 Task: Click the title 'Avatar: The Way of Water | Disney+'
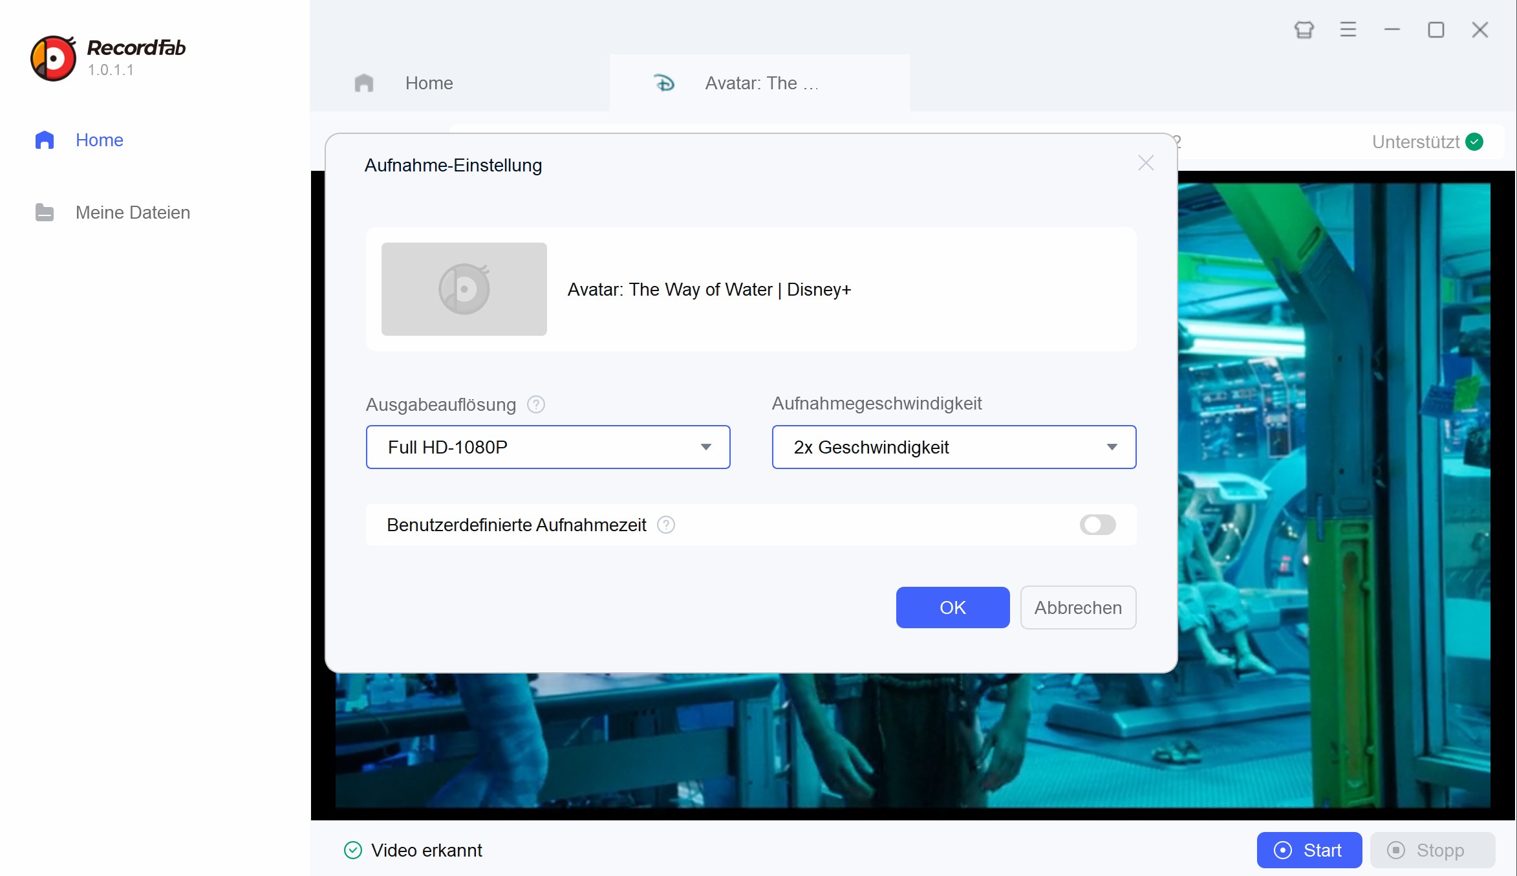pos(709,289)
